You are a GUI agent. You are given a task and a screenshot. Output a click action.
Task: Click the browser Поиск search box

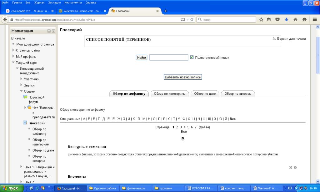(226, 20)
